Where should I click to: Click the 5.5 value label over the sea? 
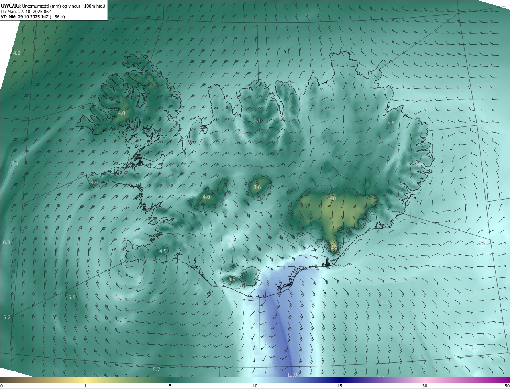[72, 297]
